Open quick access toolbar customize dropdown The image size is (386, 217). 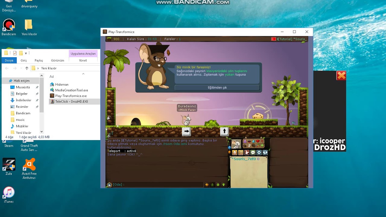[26, 53]
